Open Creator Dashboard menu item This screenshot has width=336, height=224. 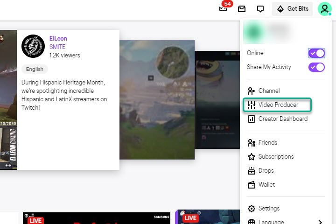pos(286,119)
